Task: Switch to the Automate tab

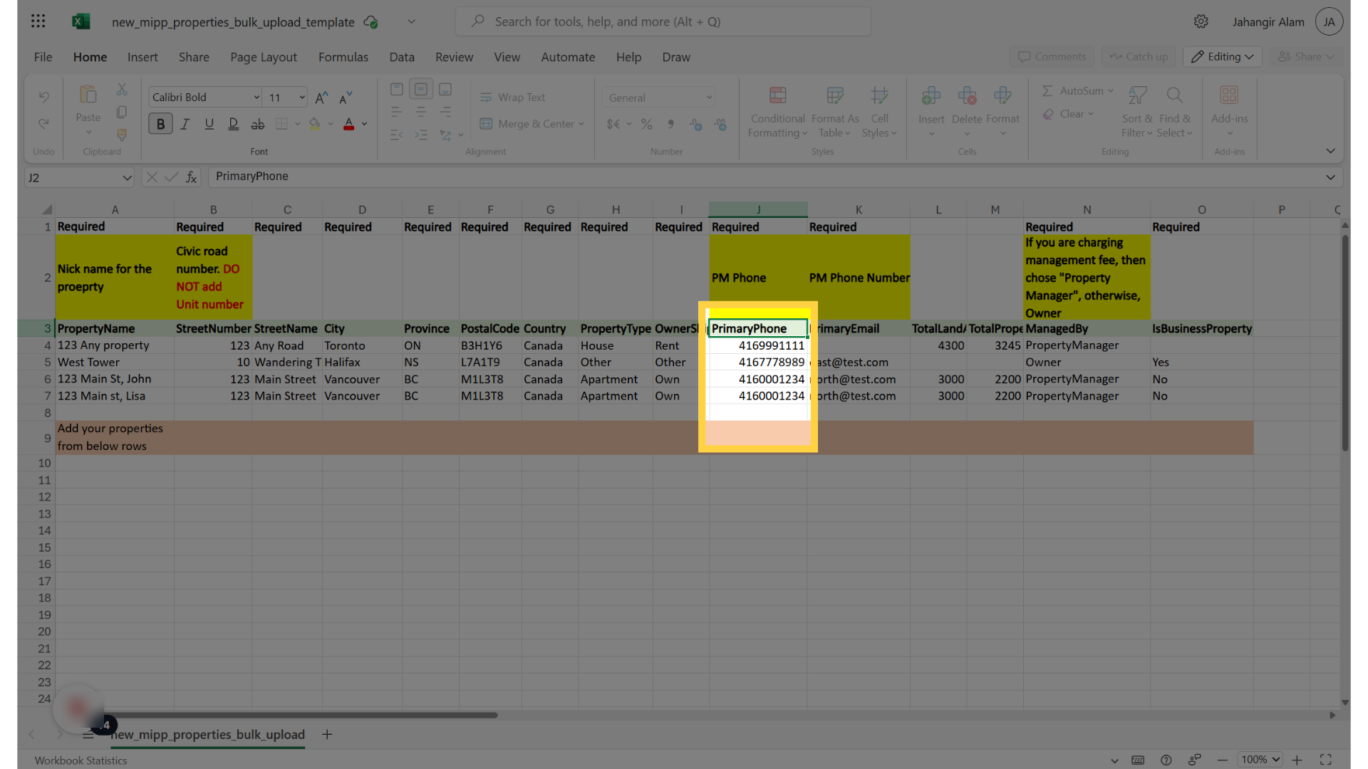Action: pos(568,57)
